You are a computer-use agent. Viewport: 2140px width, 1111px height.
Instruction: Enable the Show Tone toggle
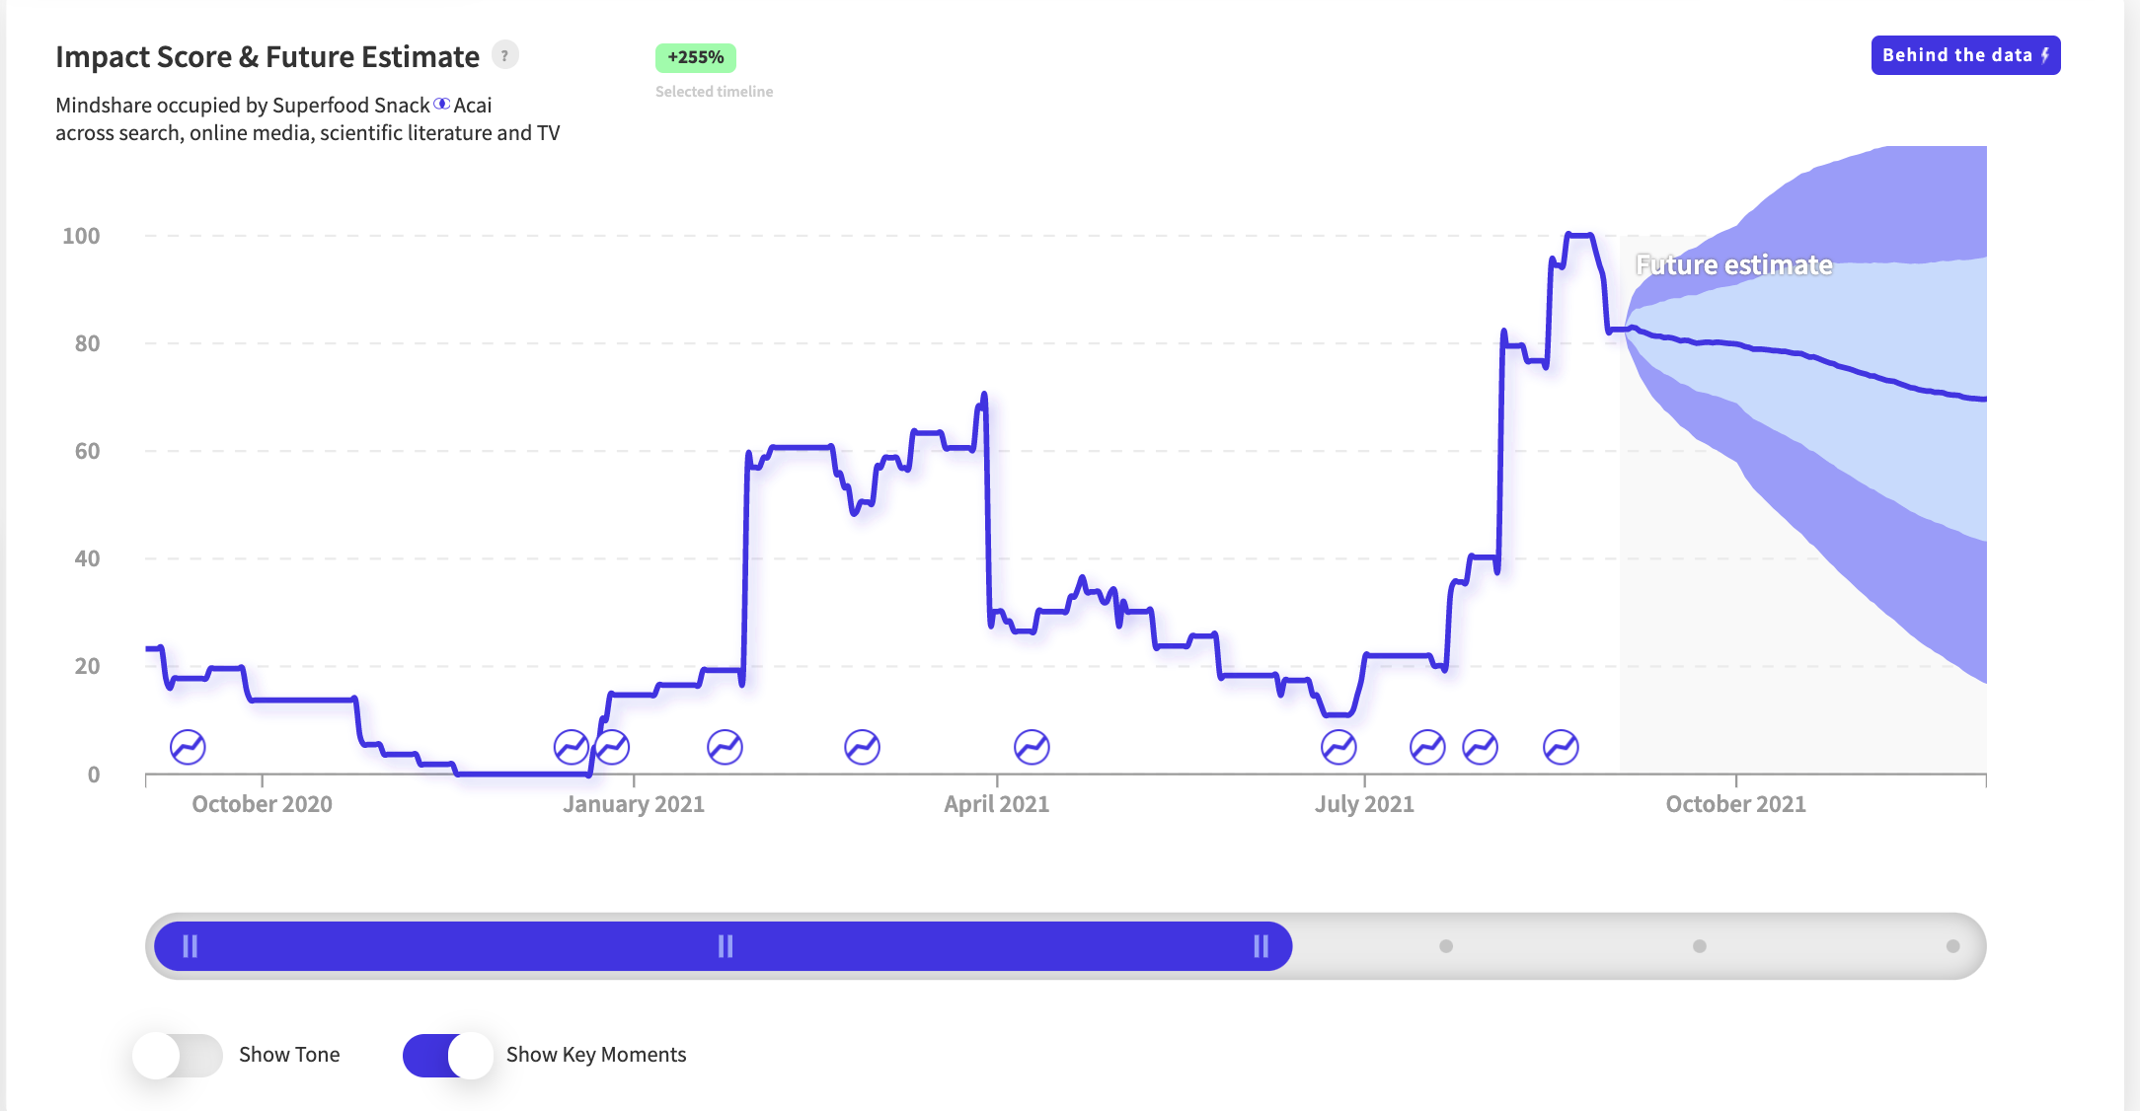coord(179,1055)
